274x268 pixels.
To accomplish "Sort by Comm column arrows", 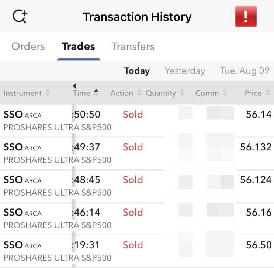I will click(225, 93).
